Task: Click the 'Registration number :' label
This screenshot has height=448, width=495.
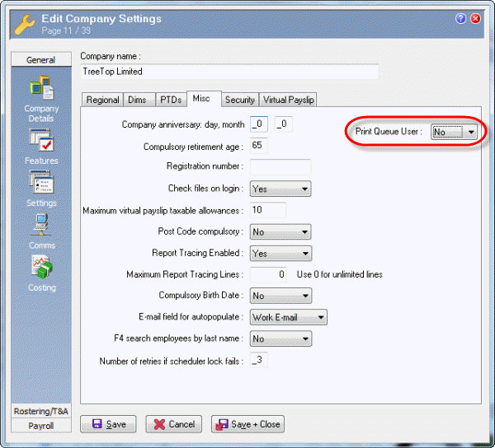Action: [205, 166]
